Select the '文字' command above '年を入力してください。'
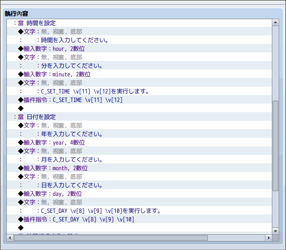The height and width of the screenshot is (250, 286). coord(139,125)
